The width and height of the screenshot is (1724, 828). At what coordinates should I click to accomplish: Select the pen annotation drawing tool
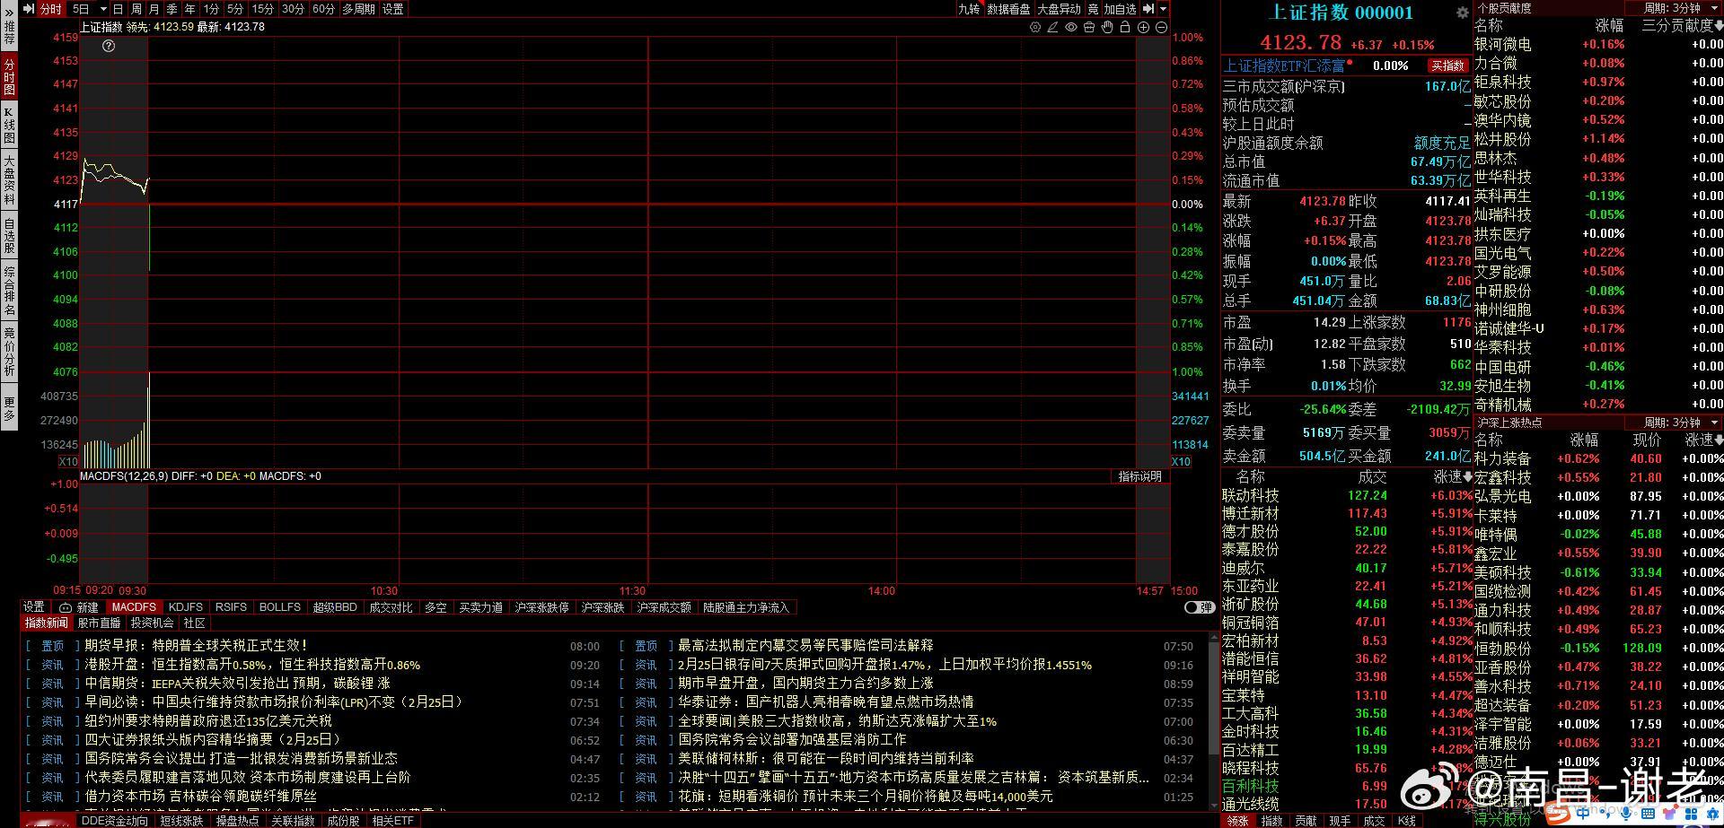click(x=1052, y=28)
